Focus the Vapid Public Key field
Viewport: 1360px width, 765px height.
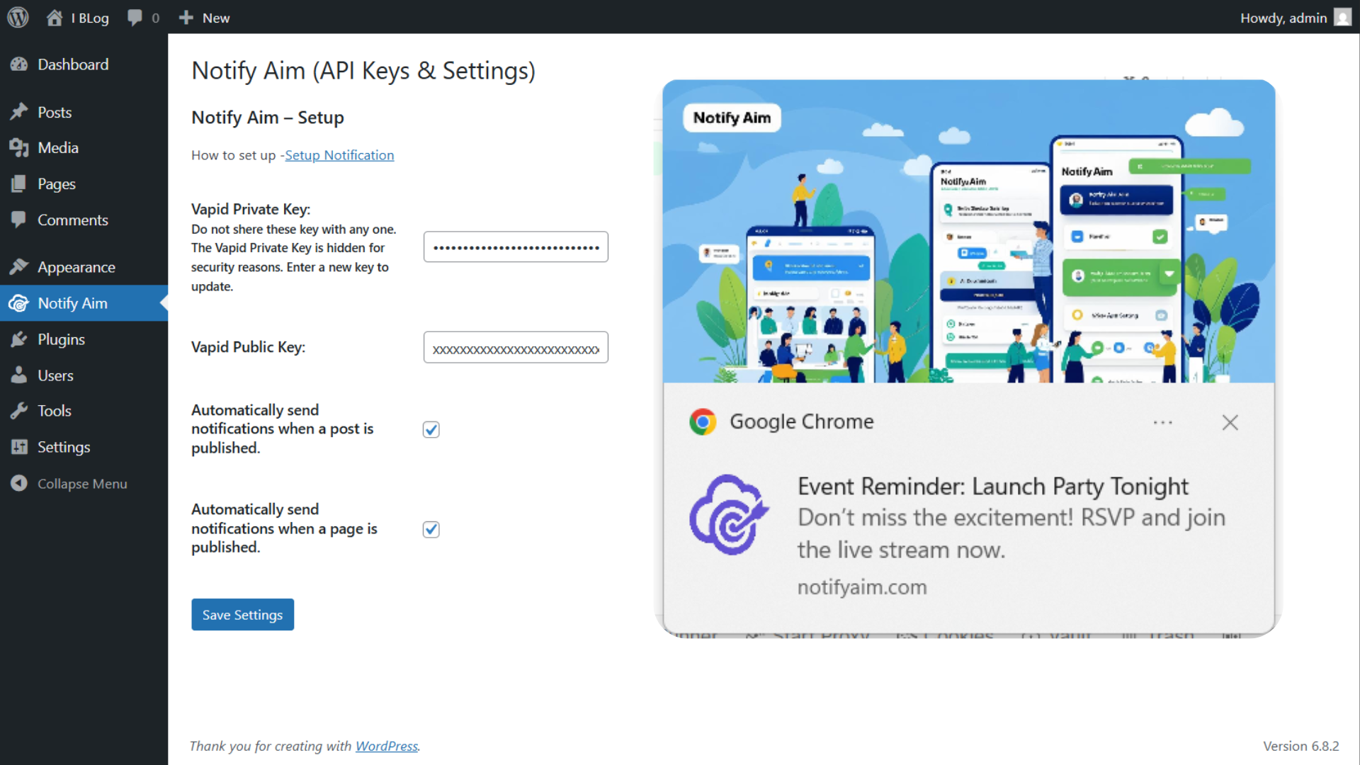click(x=516, y=348)
